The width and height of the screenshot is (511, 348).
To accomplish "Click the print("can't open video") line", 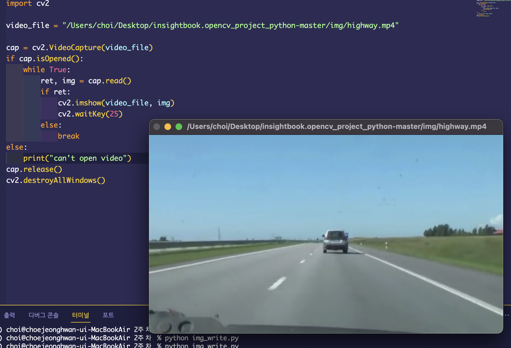I will [x=77, y=158].
